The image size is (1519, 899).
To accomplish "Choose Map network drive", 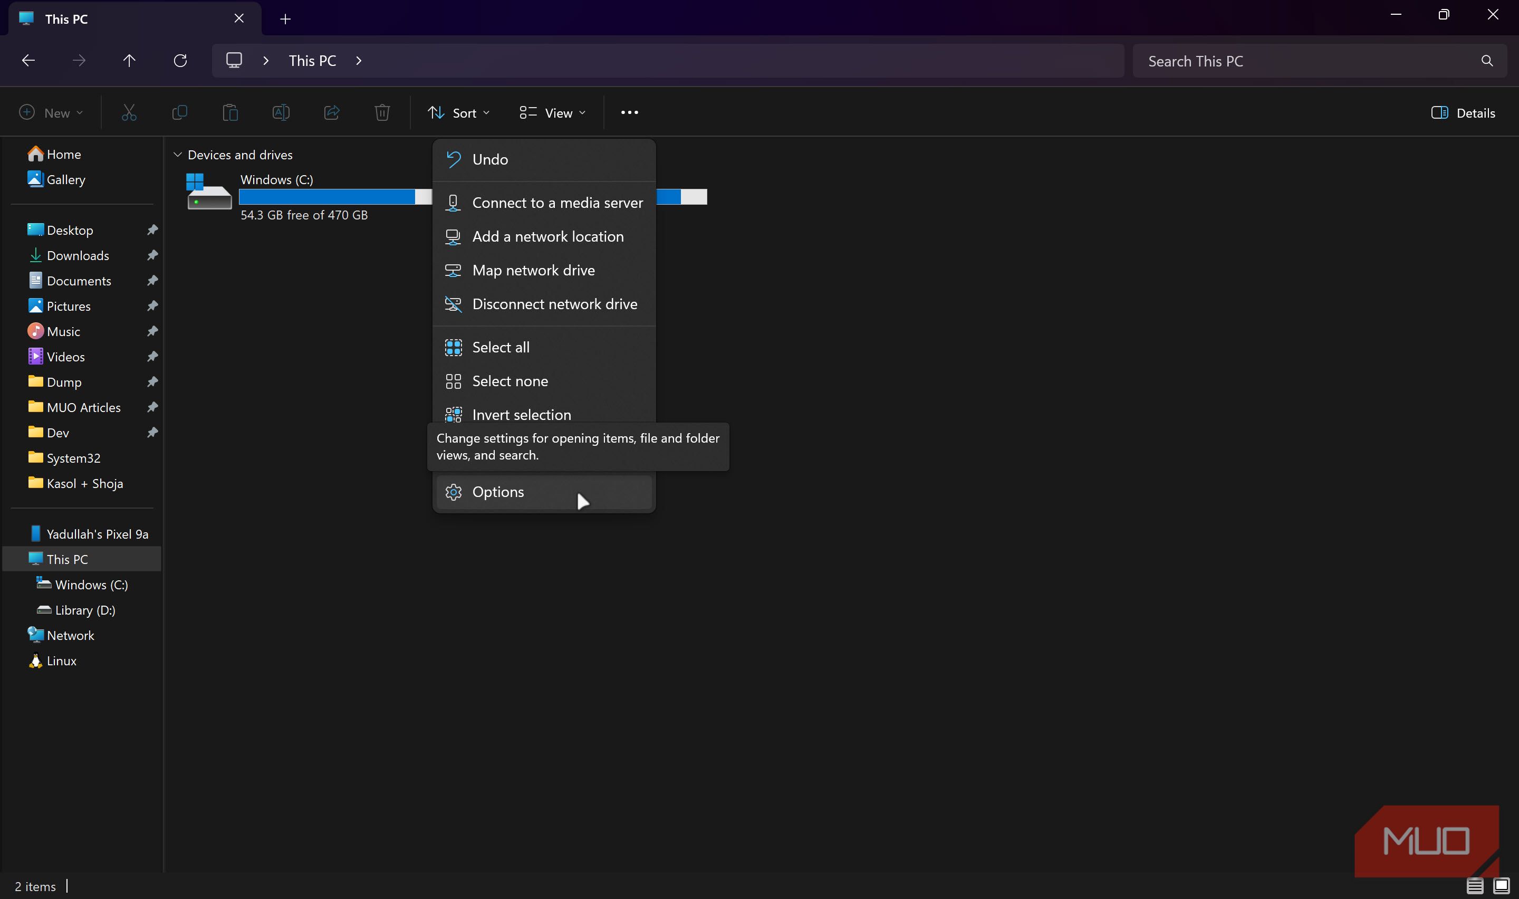I will tap(533, 270).
